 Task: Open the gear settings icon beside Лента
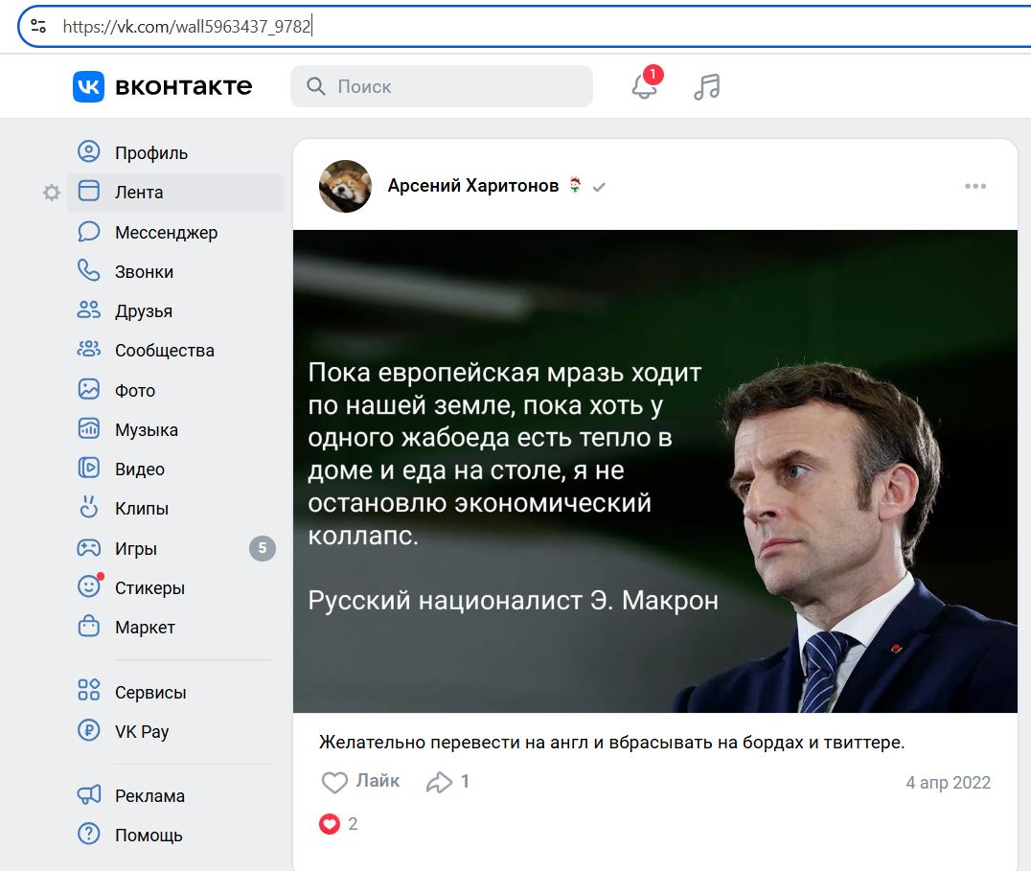[52, 193]
